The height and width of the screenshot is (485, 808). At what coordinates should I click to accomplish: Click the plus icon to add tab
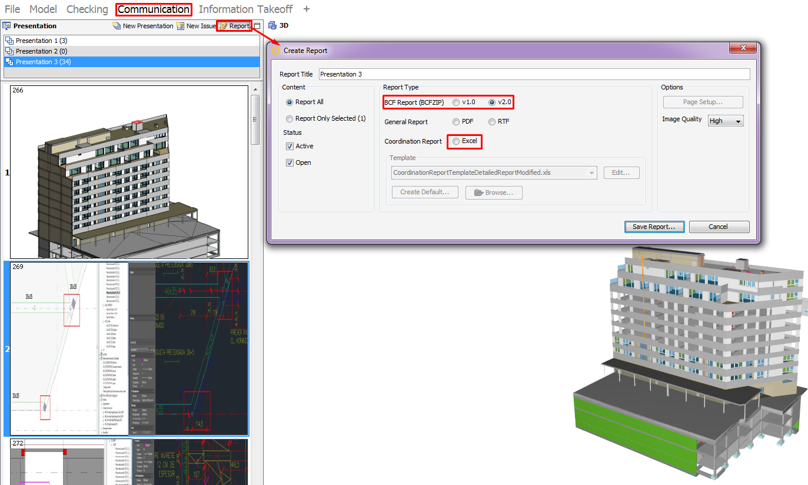[306, 9]
